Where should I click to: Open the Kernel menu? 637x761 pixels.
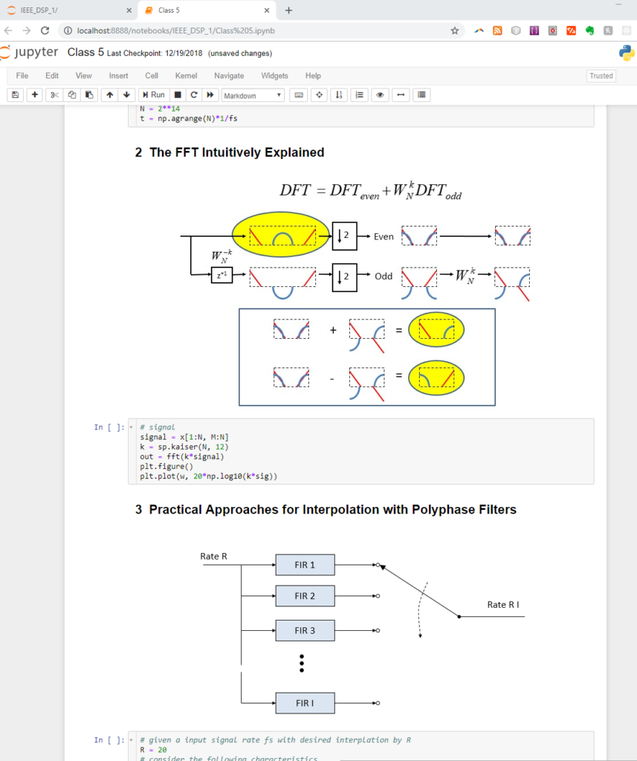[186, 76]
